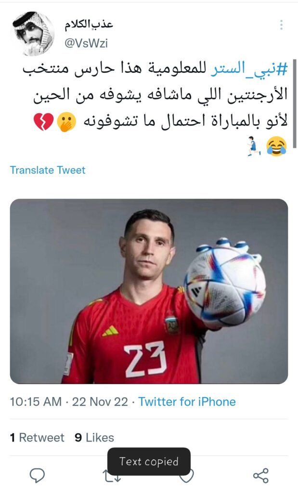
Task: Tap the heart like icon
Action: point(186,476)
